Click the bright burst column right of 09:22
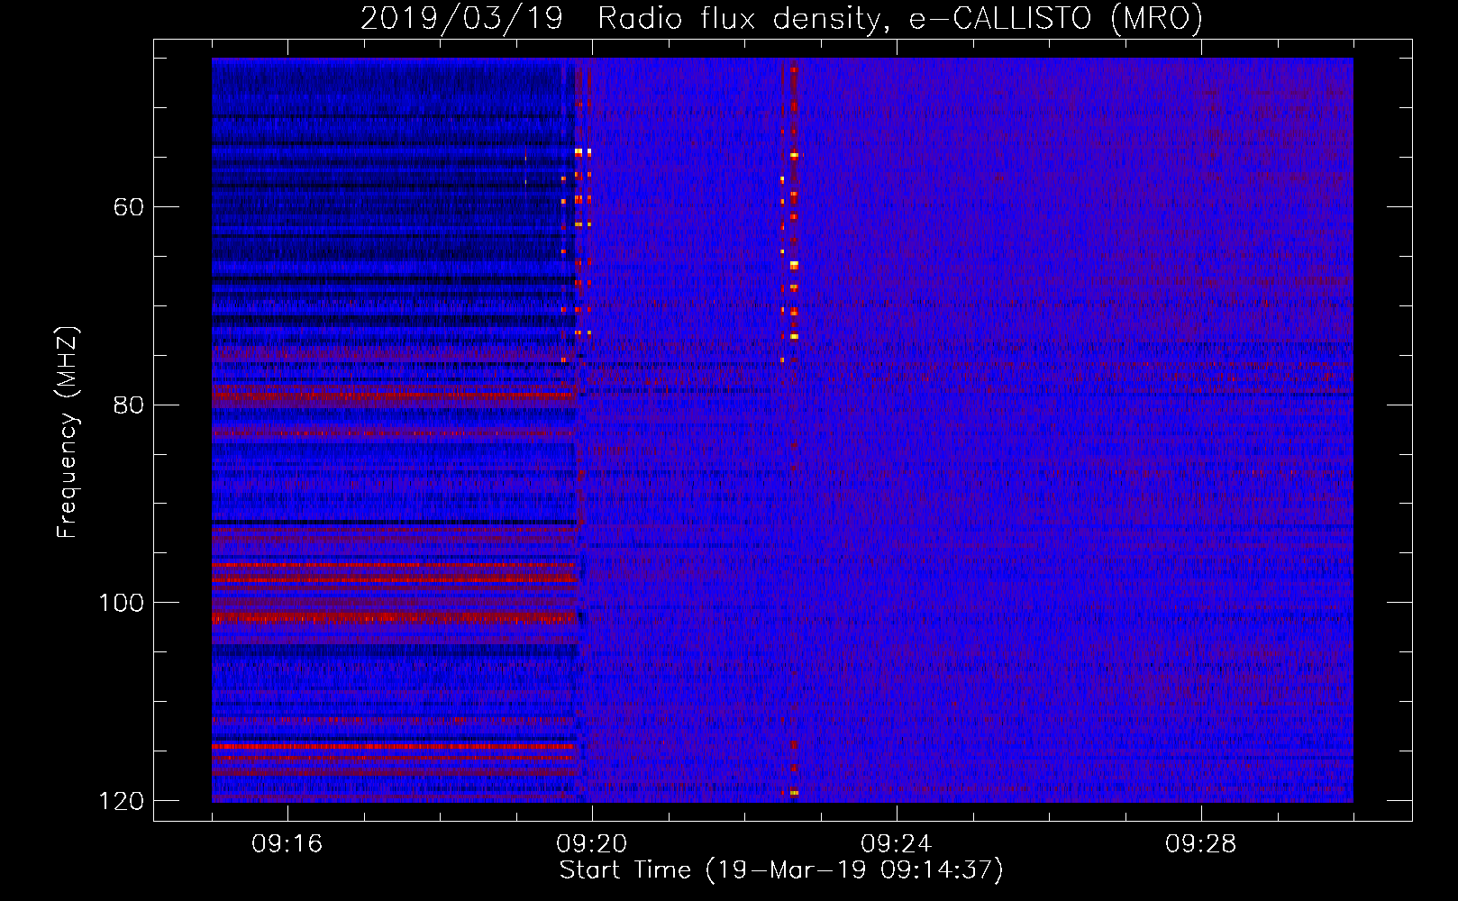1458x901 pixels. click(794, 430)
